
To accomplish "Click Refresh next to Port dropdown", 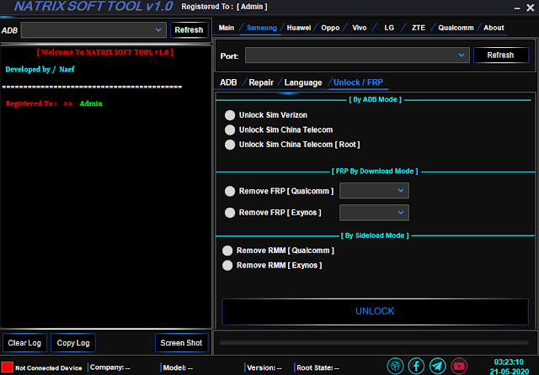I will (x=500, y=55).
